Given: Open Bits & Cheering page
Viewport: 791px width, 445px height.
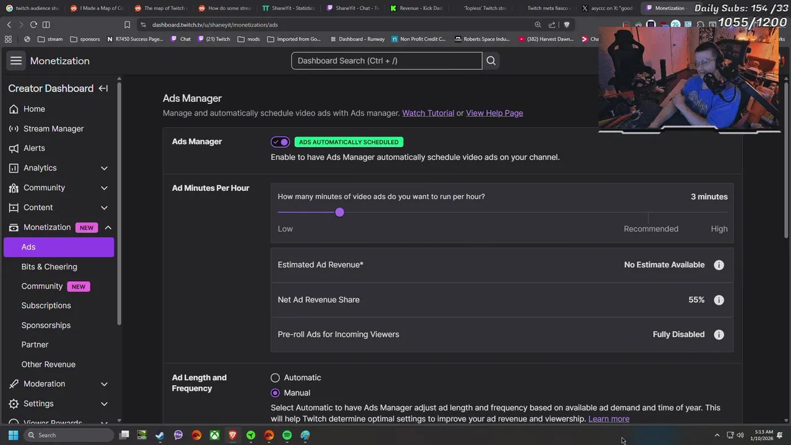Looking at the screenshot, I should pyautogui.click(x=49, y=267).
